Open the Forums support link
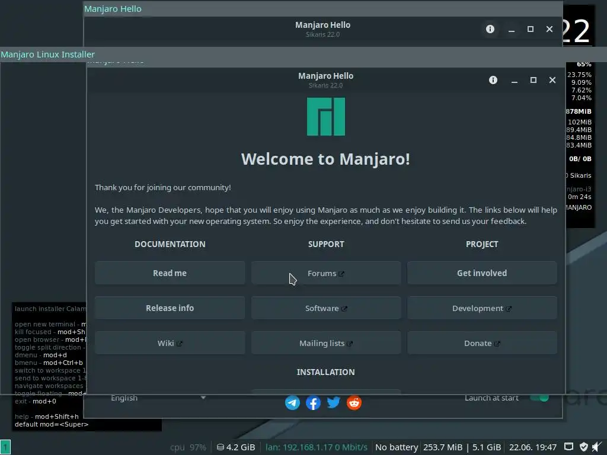607x455 pixels. pos(326,273)
